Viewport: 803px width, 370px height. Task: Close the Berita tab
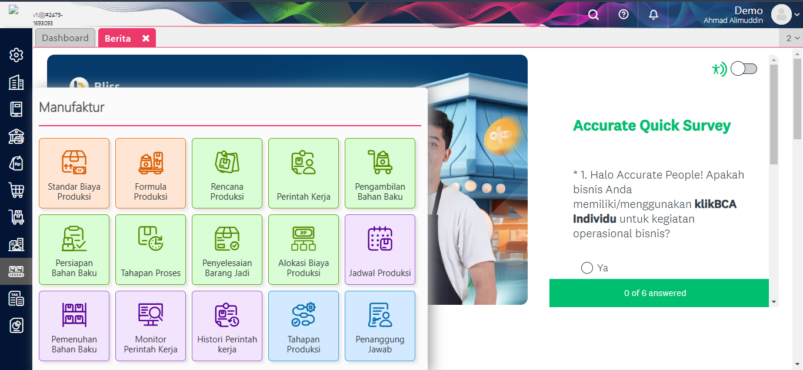click(x=146, y=38)
